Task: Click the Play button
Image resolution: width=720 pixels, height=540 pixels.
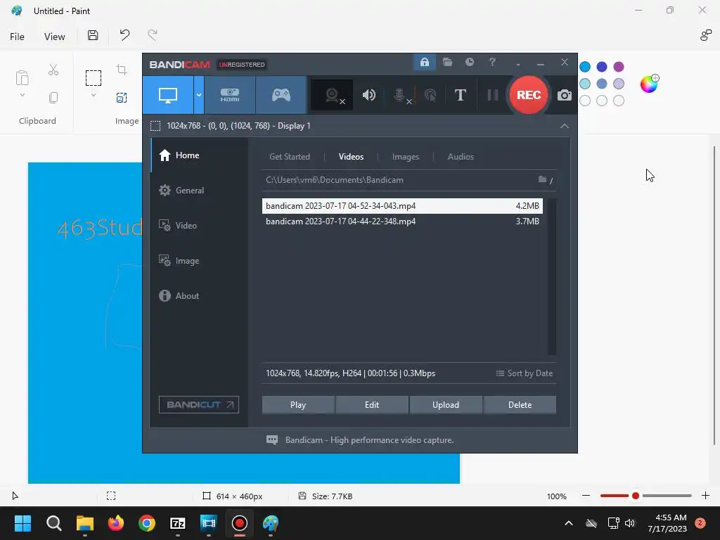Action: click(x=298, y=405)
